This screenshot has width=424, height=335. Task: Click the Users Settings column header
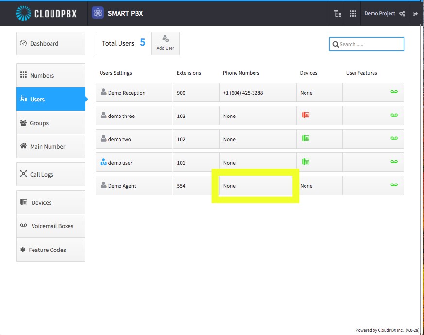(116, 73)
